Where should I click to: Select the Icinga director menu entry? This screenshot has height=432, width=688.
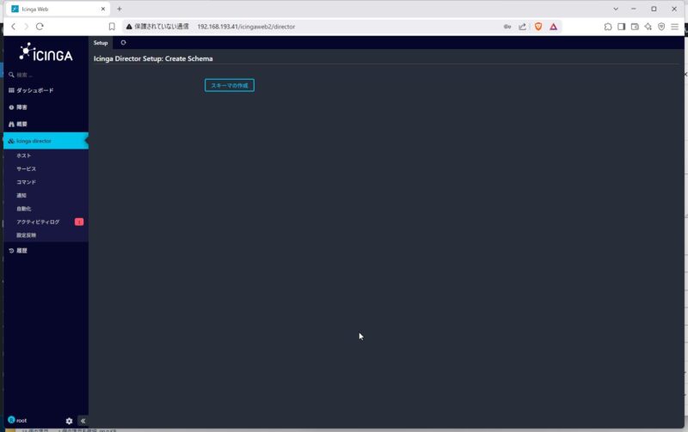click(x=46, y=141)
